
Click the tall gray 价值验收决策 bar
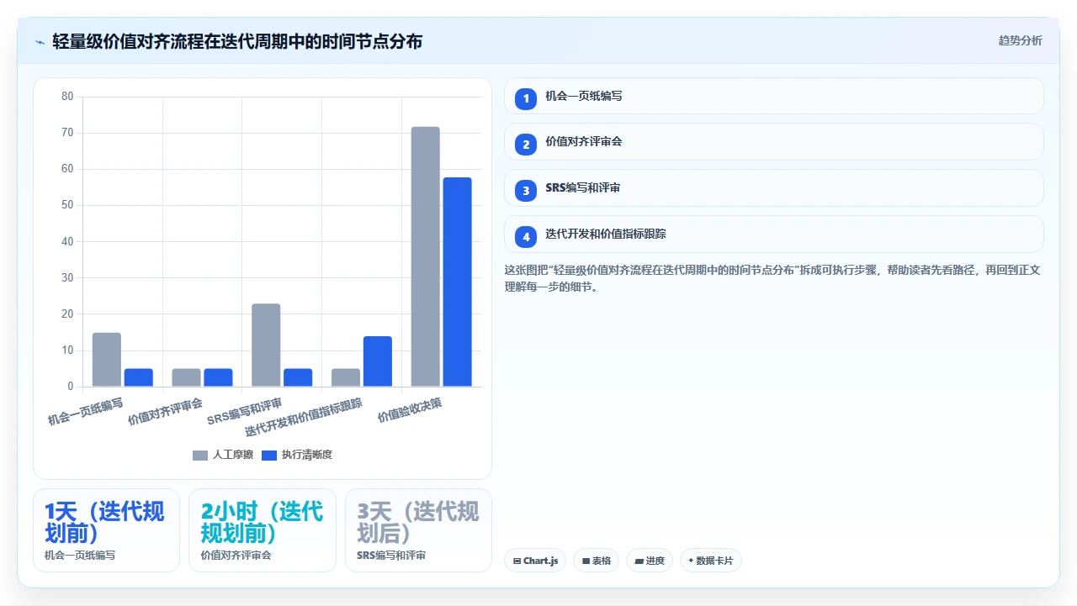click(426, 256)
